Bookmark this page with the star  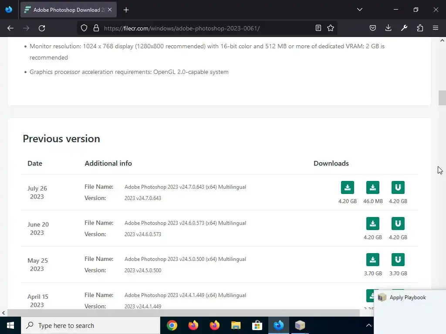click(331, 28)
